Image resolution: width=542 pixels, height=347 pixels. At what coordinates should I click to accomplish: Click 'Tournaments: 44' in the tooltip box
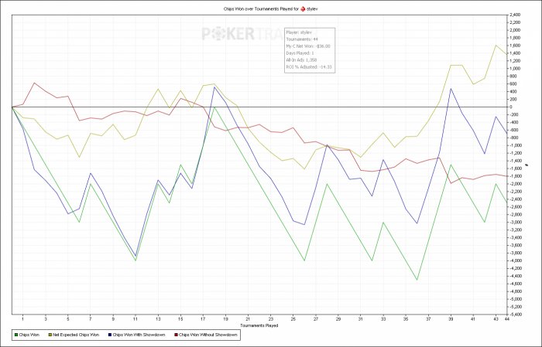click(302, 39)
